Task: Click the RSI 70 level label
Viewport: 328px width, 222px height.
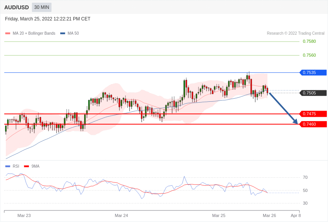Action: pos(305,177)
